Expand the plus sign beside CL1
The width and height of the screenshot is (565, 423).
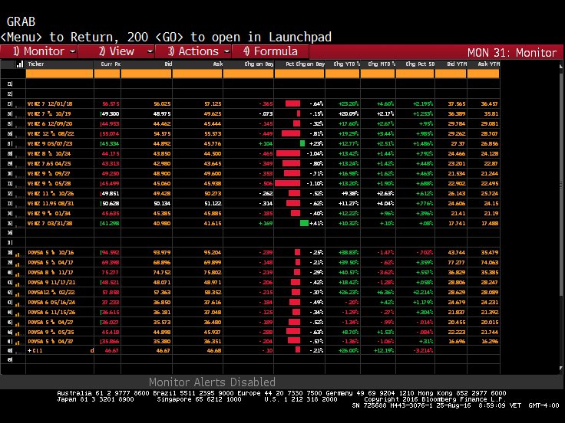(29, 350)
